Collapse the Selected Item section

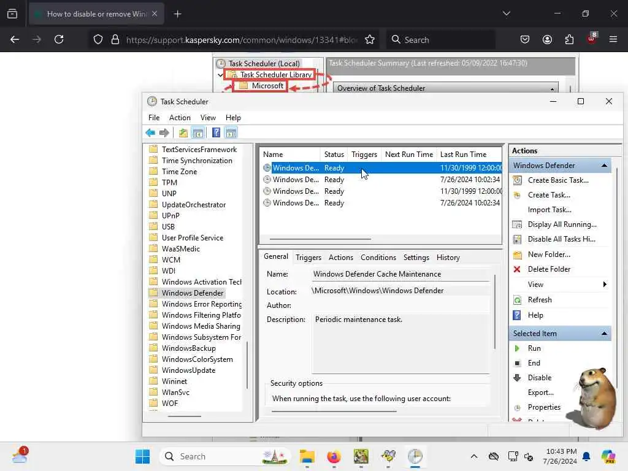tap(604, 333)
